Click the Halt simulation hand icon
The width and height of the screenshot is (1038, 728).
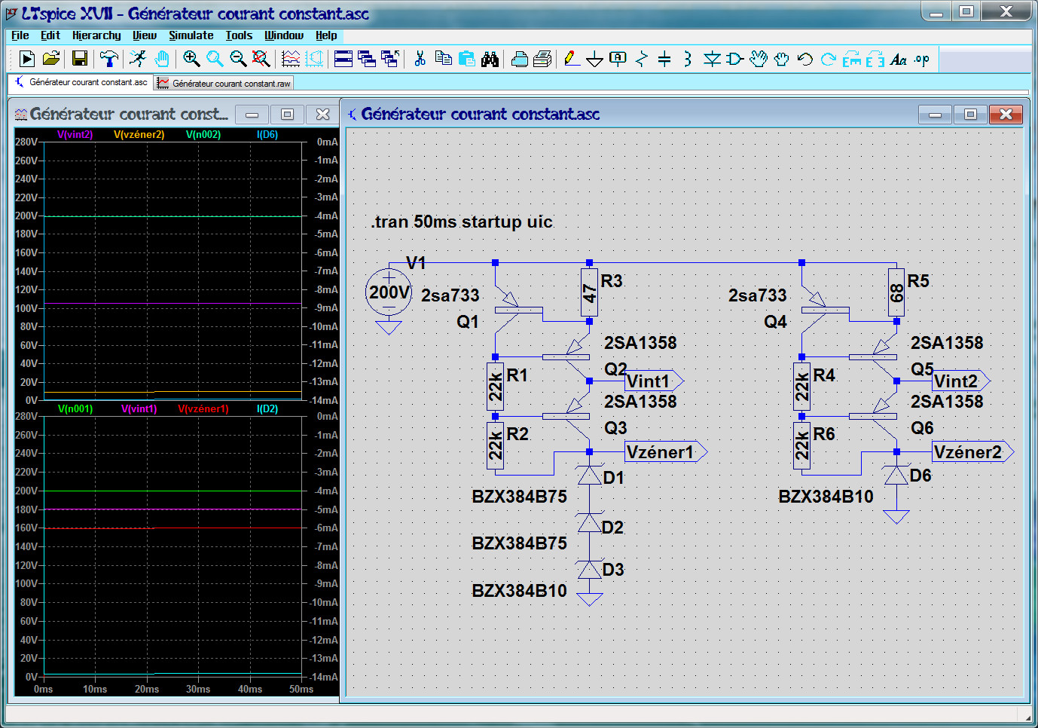(161, 59)
